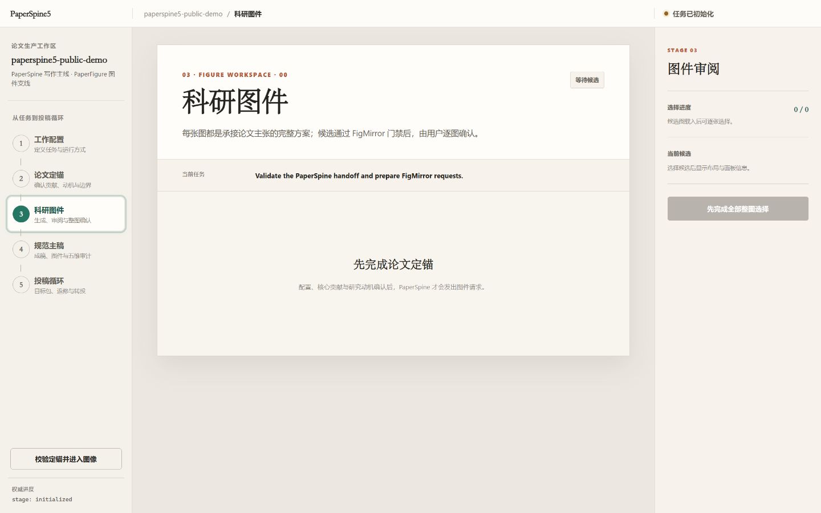Click the 图件审阅 panel heading

(693, 69)
